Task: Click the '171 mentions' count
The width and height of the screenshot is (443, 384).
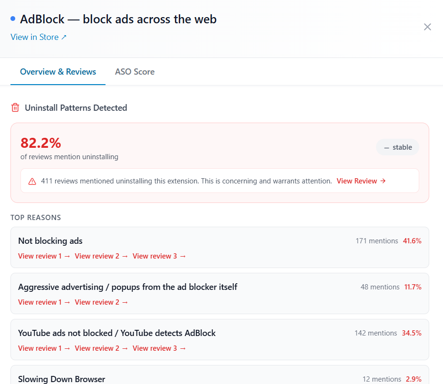Action: point(376,241)
